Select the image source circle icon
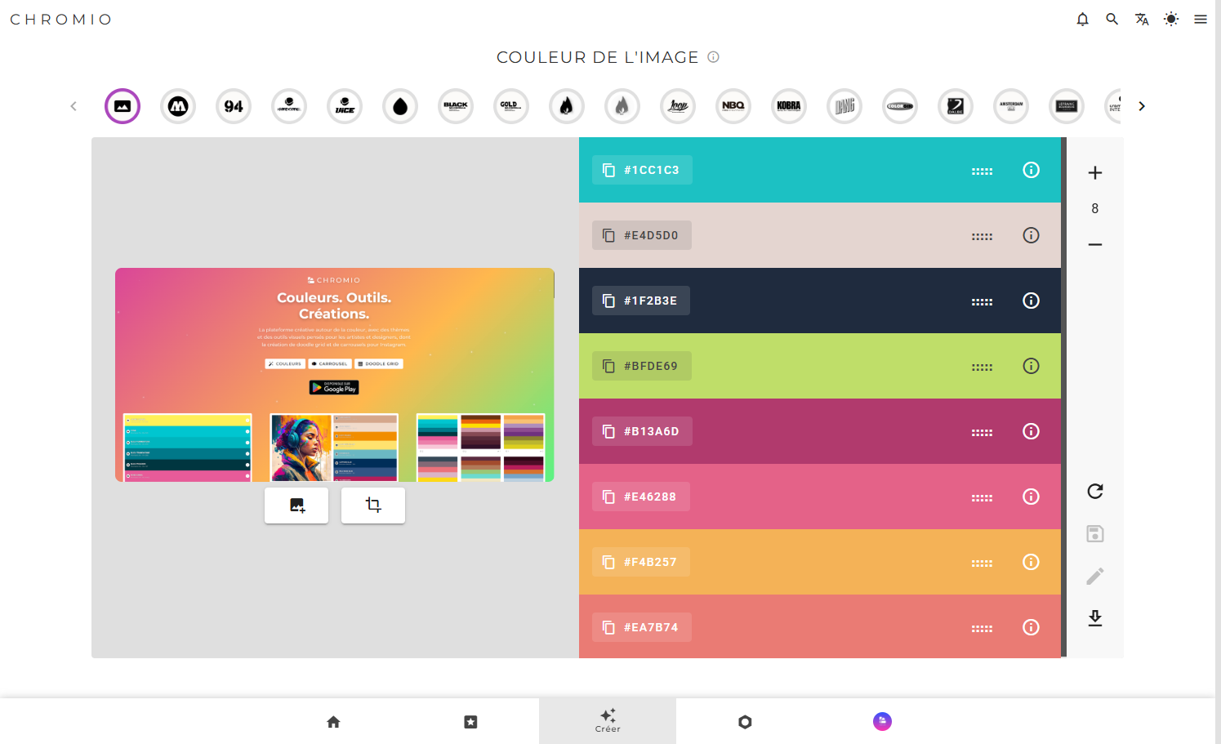This screenshot has height=744, width=1221. click(123, 106)
